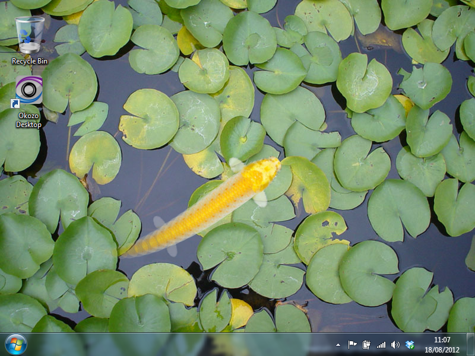Click the Recycle Bin label text
The width and height of the screenshot is (475, 356).
point(30,61)
